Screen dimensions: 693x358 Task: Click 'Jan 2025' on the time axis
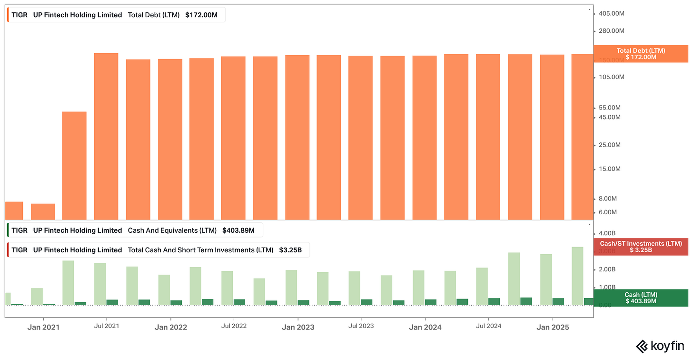tap(553, 327)
